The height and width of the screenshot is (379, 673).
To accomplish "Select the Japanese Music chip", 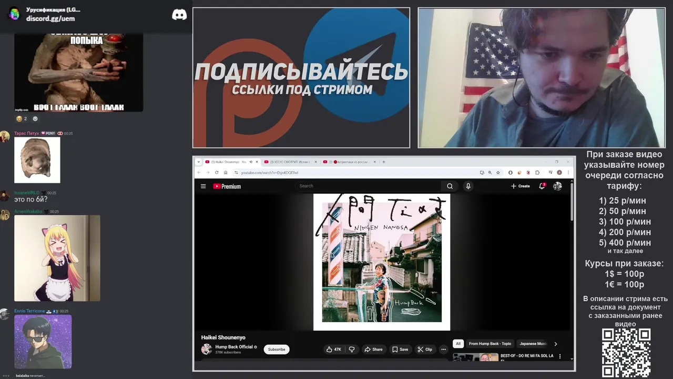I will click(533, 344).
